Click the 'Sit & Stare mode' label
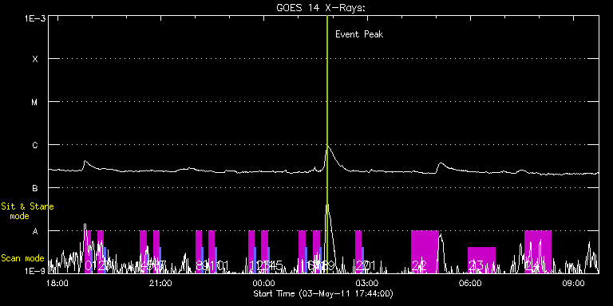The height and width of the screenshot is (306, 613). (27, 210)
